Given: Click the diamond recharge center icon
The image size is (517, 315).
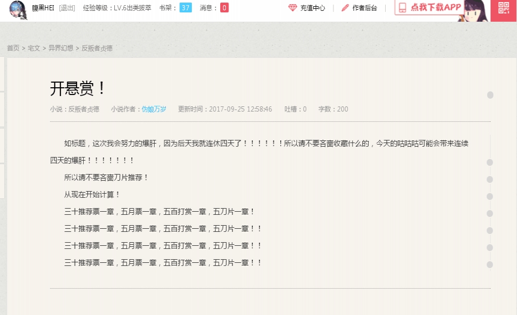Looking at the screenshot, I should [x=293, y=8].
